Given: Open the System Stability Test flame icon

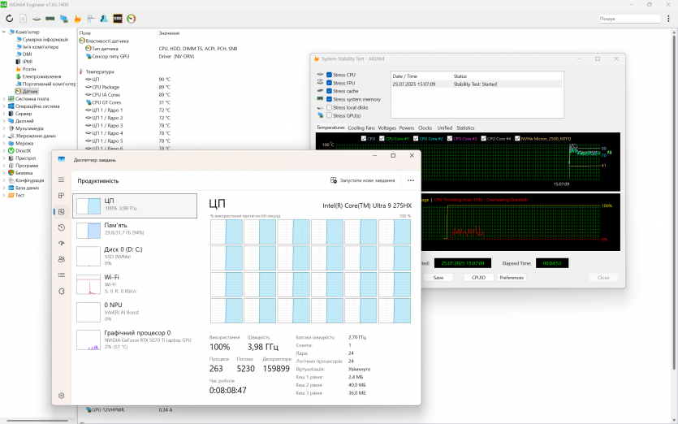Looking at the screenshot, I should (x=77, y=18).
